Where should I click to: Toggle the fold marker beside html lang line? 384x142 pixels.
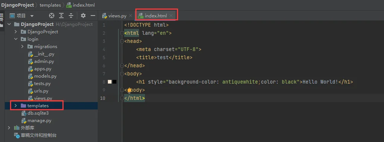(122, 33)
